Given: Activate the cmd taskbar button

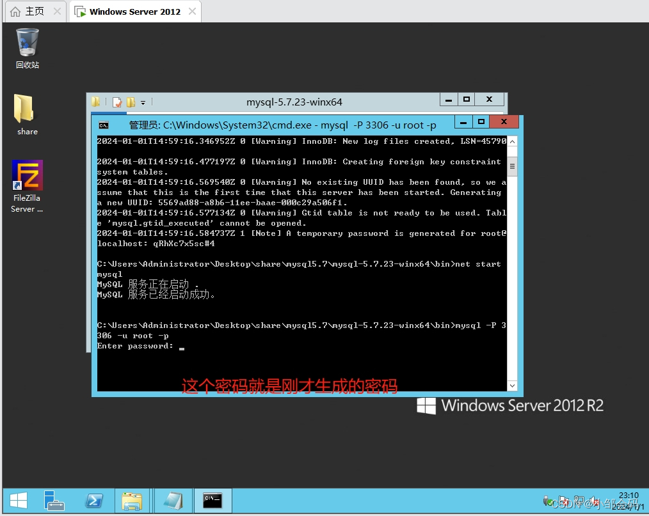Looking at the screenshot, I should point(212,501).
